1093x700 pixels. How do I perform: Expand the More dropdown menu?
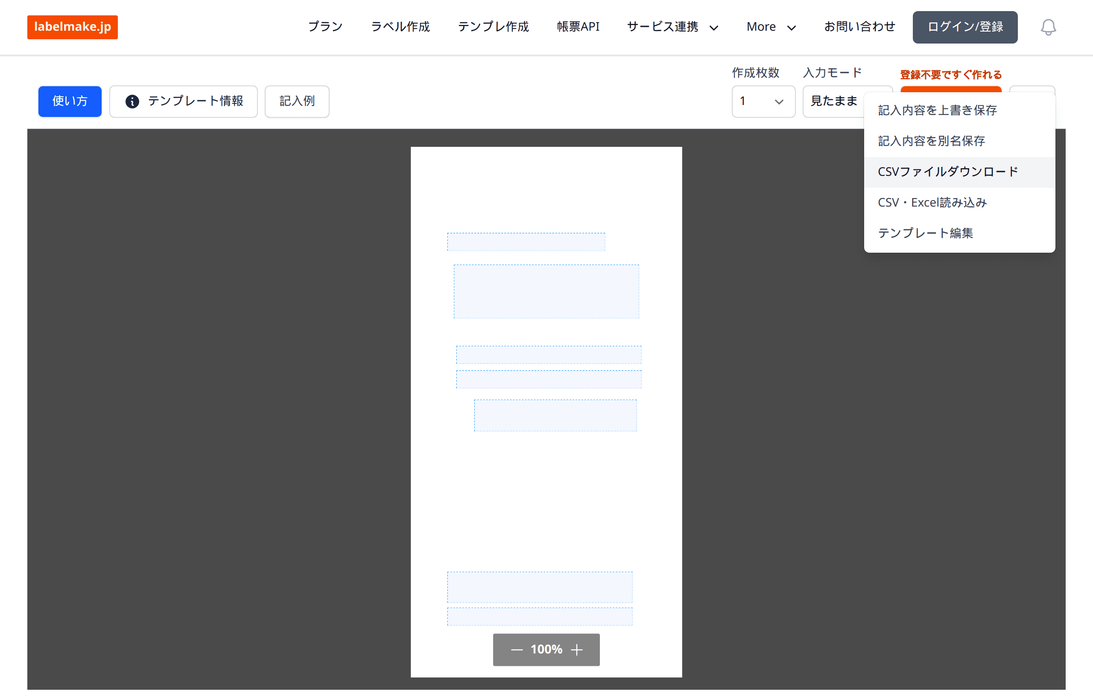[771, 27]
